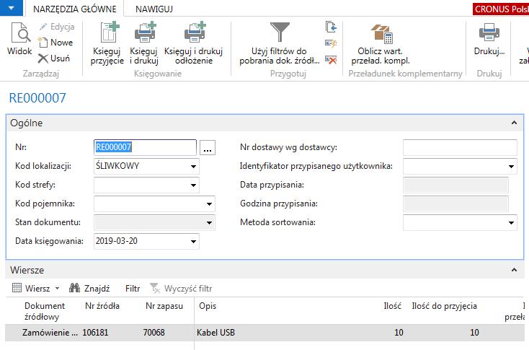Screen dimensions: 529x350
Task: Click the lightning autofill icon in Przygotuj
Action: click(331, 43)
